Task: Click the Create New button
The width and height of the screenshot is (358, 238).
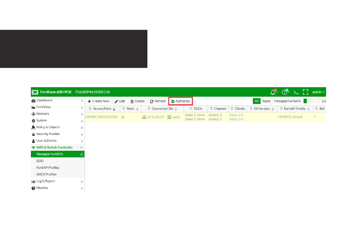Action: [x=98, y=101]
